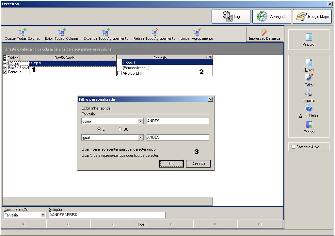Click first filter value field ANDES
This screenshot has width=335, height=236.
pyautogui.click(x=178, y=121)
